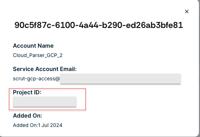The width and height of the screenshot is (200, 137).
Task: Click the 4a44 segment in the heading
Action: point(88,25)
